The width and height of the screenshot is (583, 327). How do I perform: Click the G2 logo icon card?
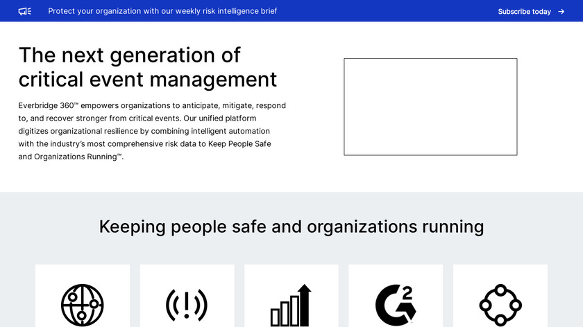pos(396,296)
